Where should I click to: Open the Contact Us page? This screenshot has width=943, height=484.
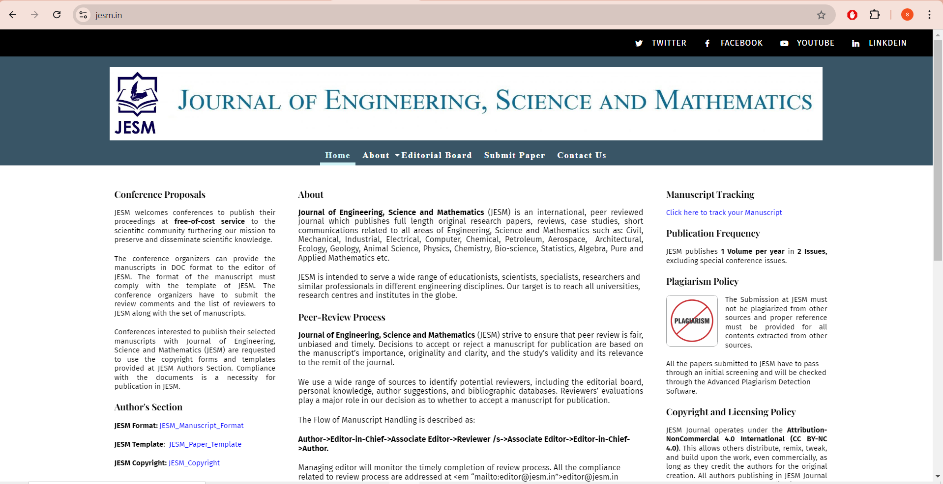(x=582, y=155)
